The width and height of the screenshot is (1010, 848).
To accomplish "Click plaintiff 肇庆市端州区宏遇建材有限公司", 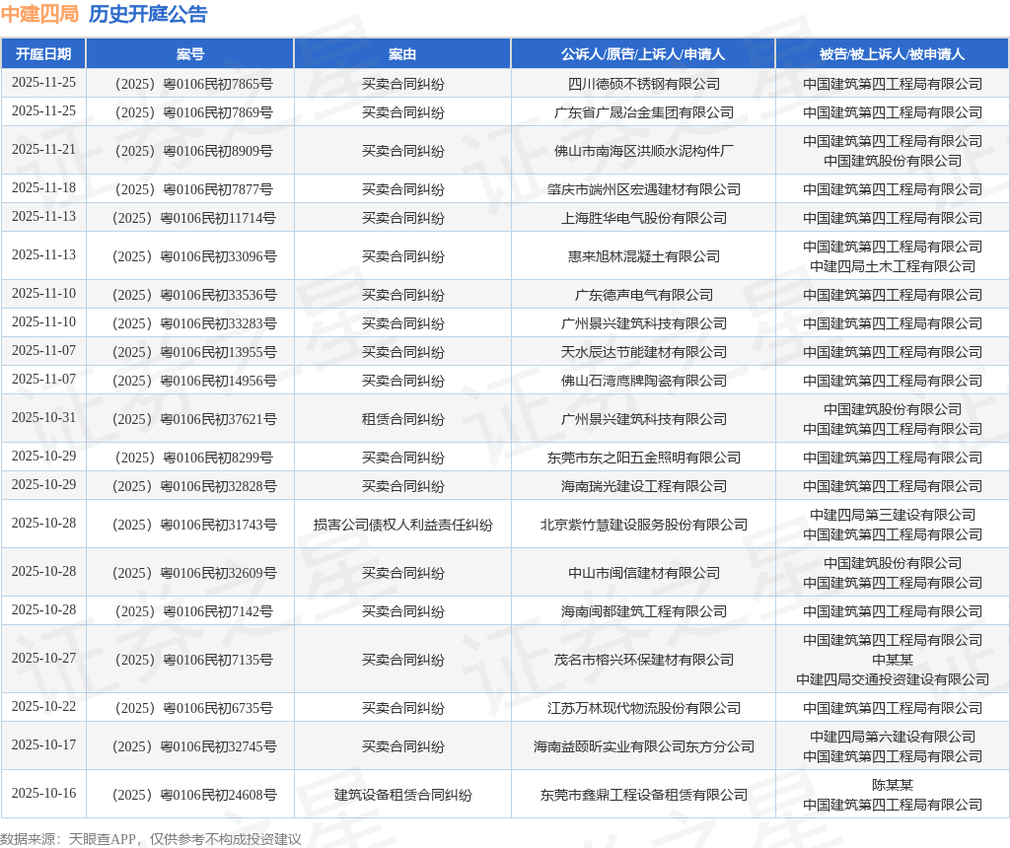I will [643, 189].
